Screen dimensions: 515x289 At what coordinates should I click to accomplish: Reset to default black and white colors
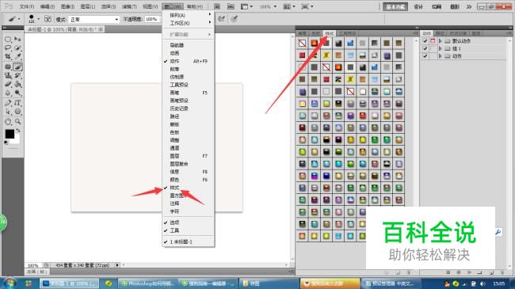6,143
